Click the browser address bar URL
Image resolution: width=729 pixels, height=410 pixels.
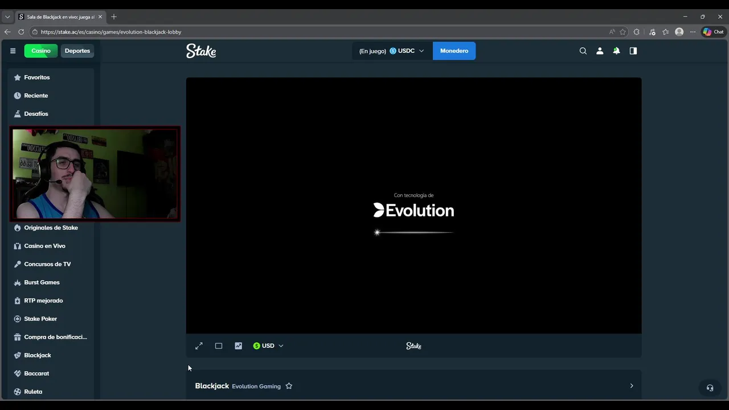pos(111,32)
